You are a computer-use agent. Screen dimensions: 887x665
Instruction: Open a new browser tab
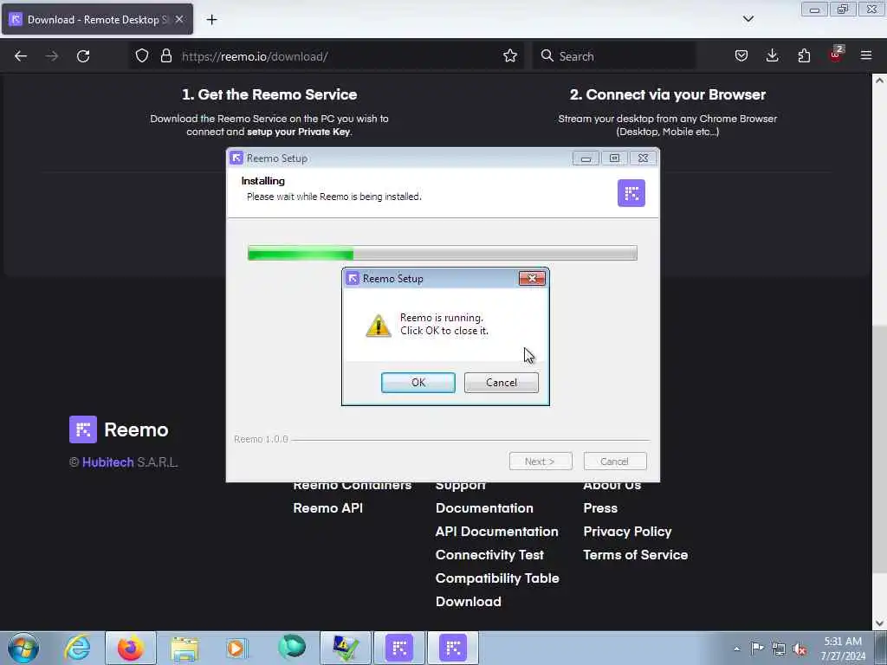click(211, 20)
